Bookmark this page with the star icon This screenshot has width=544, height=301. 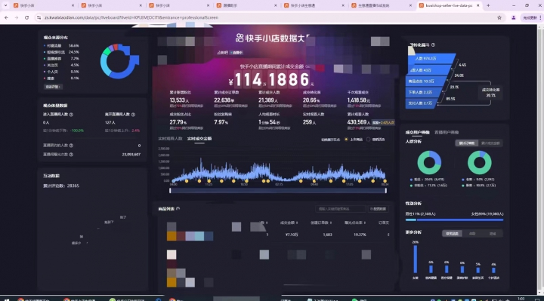[499, 17]
